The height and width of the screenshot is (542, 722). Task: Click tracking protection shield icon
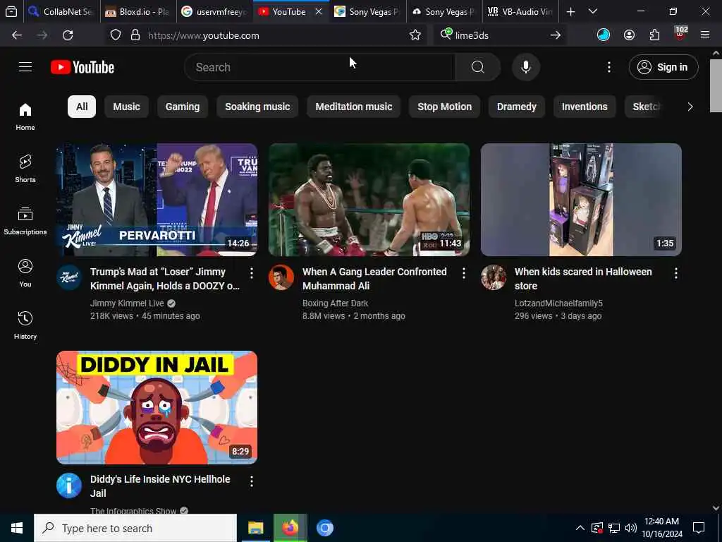[x=115, y=35]
